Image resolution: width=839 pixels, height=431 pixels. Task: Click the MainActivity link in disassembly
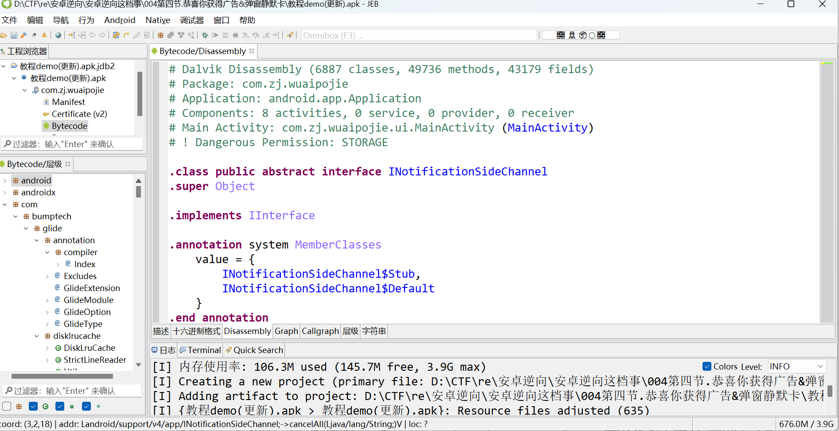pos(547,128)
